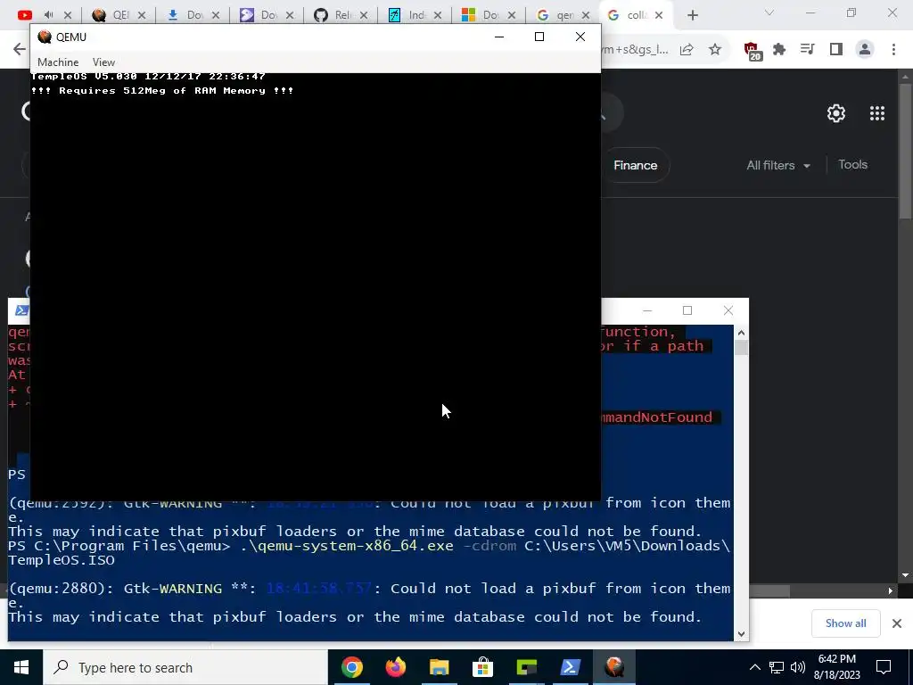Open the Chrome profile avatar
This screenshot has width=913, height=685.
pyautogui.click(x=865, y=50)
